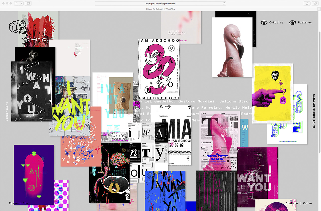Open the black Design Grafico poster
This screenshot has width=321, height=211.
(x=32, y=91)
